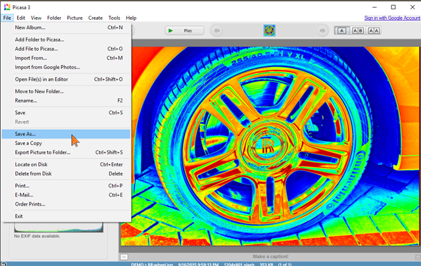Screen dimensions: 421x266
Task: Select Order Prints... from the menu
Action: tap(30, 204)
